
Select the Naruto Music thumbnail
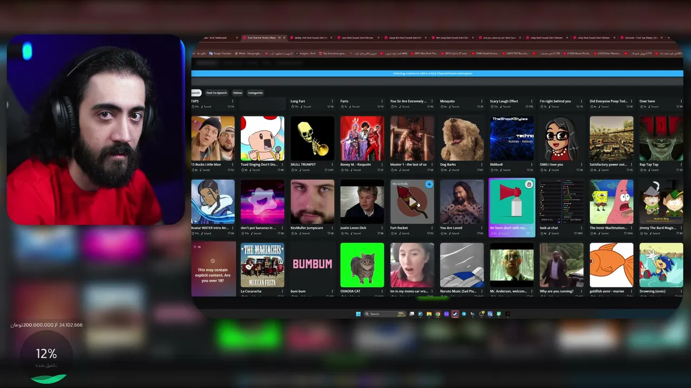462,265
